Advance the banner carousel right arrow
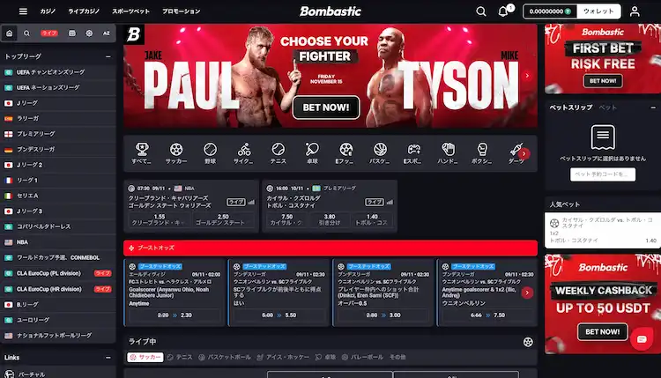Viewport: 661px width, 378px height. coord(527,76)
